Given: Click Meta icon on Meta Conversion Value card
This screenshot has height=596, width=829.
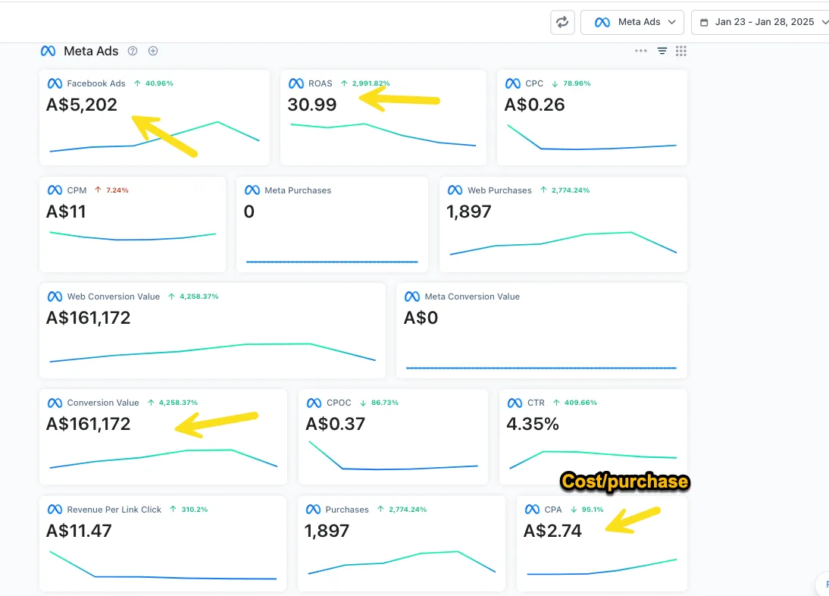Looking at the screenshot, I should pos(412,296).
